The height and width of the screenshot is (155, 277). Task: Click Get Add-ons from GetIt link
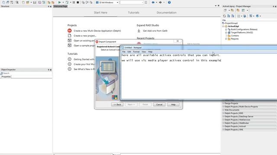click(x=155, y=31)
